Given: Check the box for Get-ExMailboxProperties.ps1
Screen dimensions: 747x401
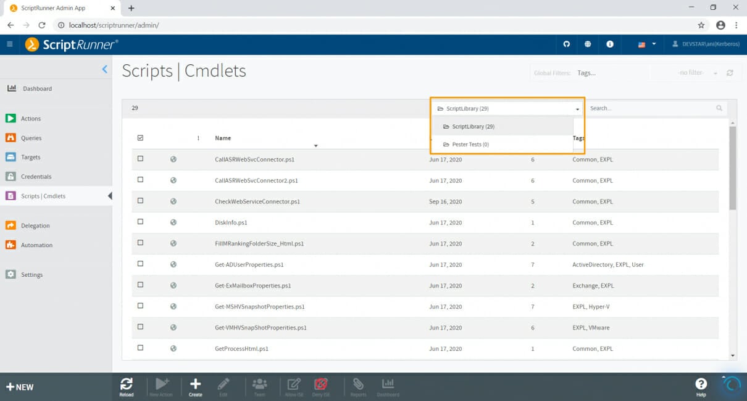Looking at the screenshot, I should click(x=140, y=285).
